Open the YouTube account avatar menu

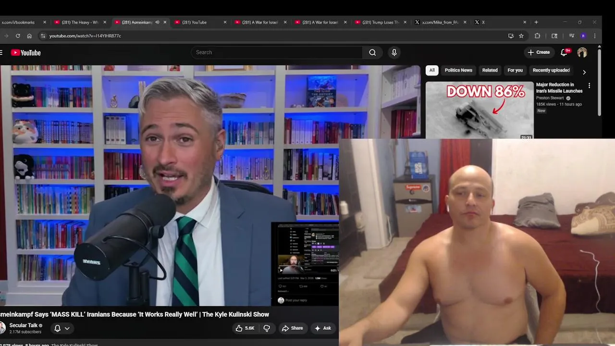coord(582,52)
